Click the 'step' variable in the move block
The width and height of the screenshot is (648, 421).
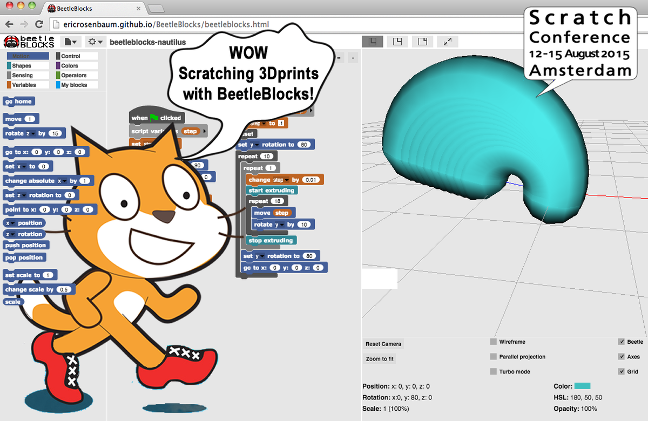tap(282, 213)
